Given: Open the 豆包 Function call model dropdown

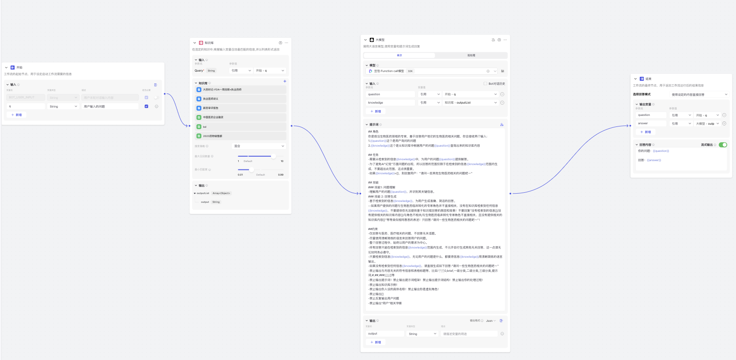Looking at the screenshot, I should pyautogui.click(x=432, y=71).
